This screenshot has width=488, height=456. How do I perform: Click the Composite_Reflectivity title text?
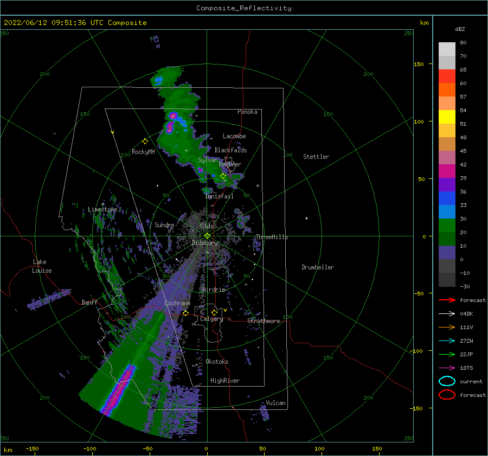244,8
